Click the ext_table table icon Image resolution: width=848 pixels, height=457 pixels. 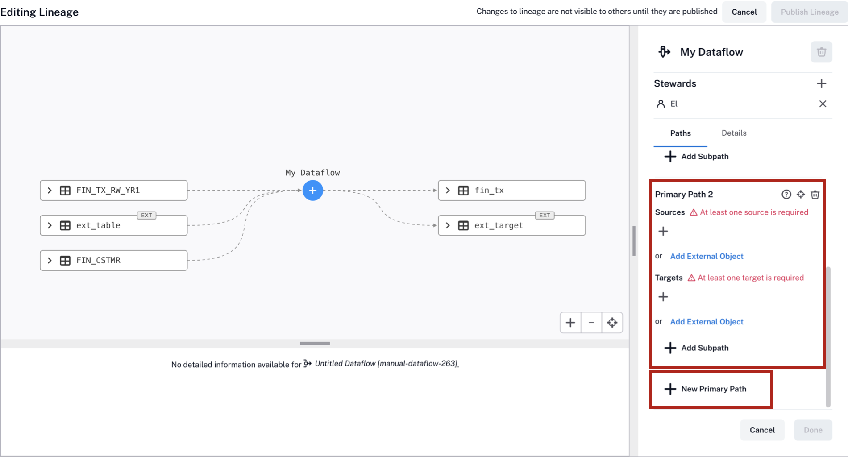coord(65,226)
